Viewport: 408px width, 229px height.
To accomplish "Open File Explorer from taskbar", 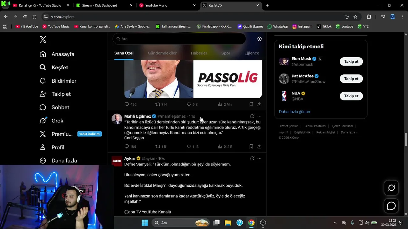I will point(228,223).
